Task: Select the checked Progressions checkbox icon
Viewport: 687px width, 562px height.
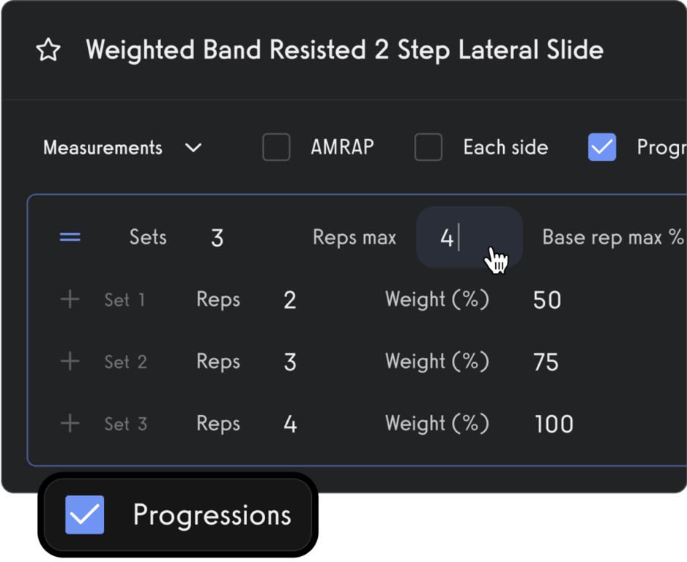Action: point(85,515)
